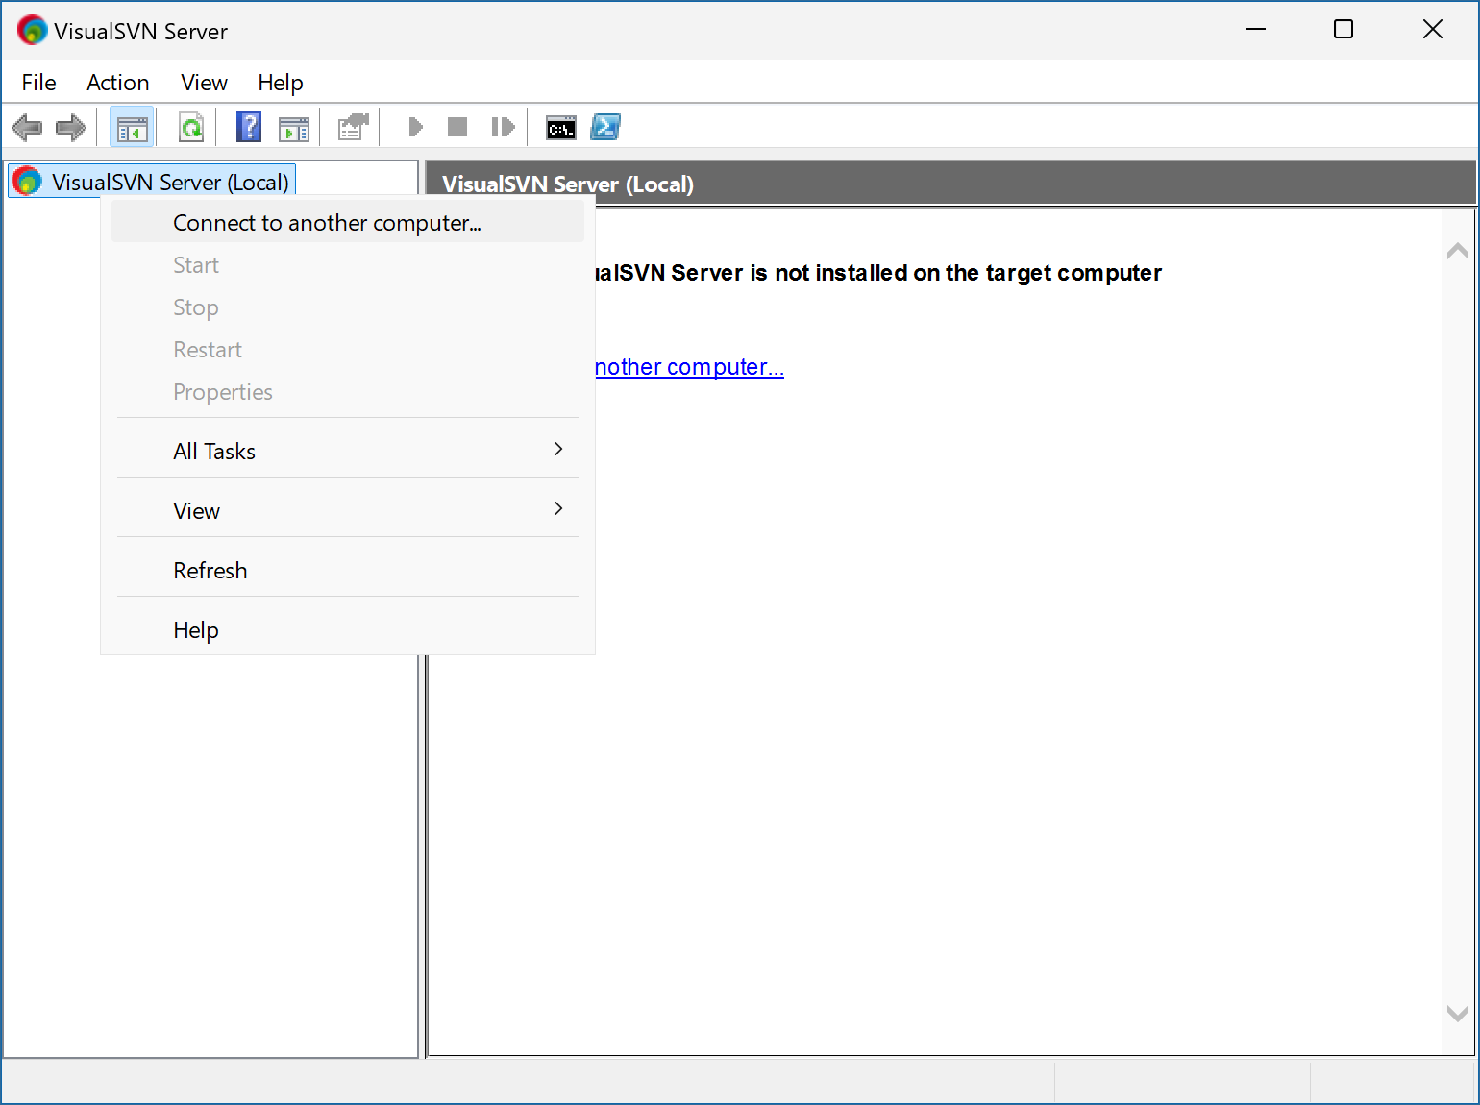Click the Stop server square icon

[x=457, y=127]
